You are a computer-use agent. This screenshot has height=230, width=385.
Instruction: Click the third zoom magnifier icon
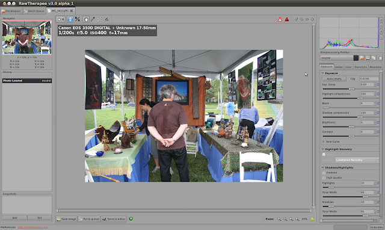click(x=291, y=219)
